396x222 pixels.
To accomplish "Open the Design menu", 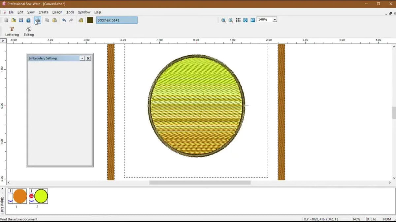I will tap(57, 12).
